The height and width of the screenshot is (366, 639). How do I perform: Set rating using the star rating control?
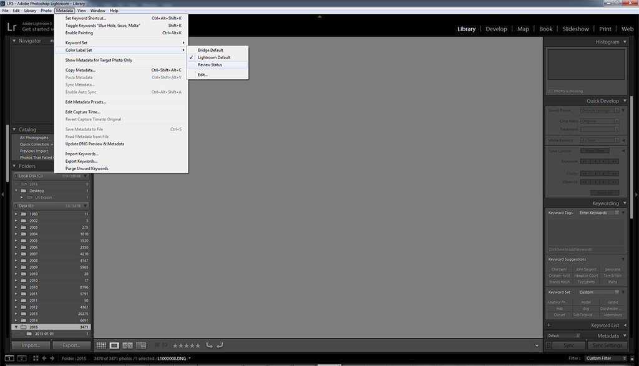186,345
